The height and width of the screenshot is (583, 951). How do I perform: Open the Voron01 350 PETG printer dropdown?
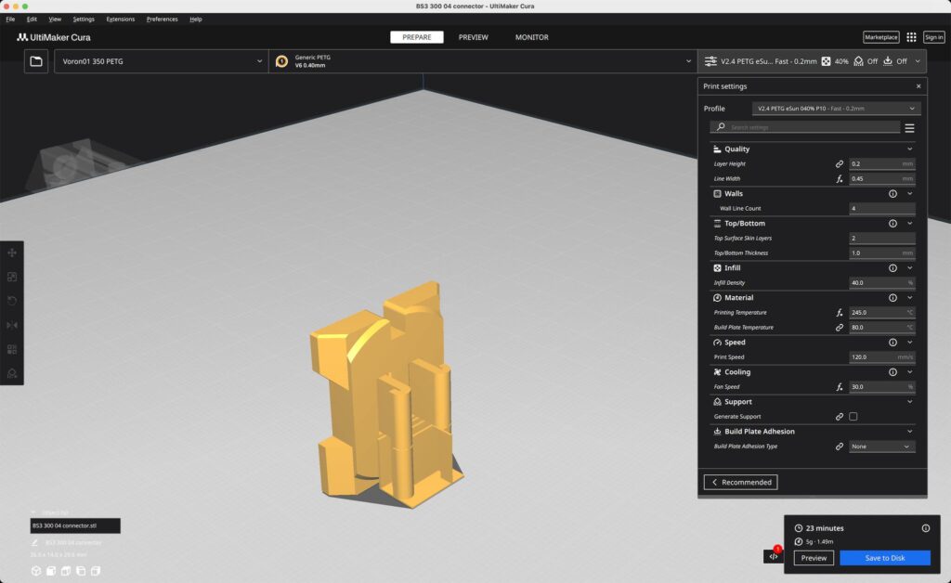162,61
